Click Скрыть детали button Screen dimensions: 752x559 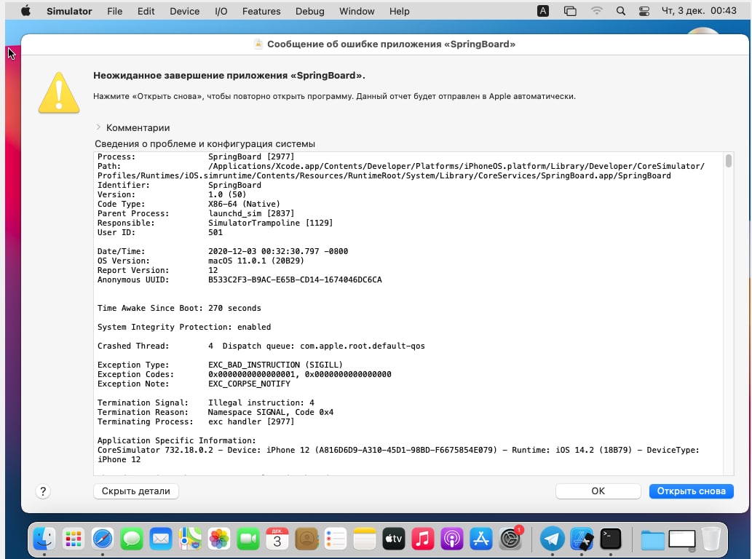[135, 491]
